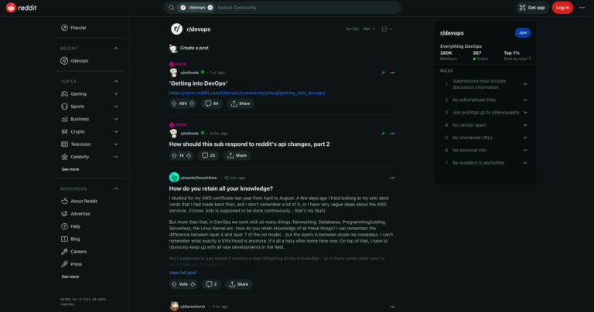The height and width of the screenshot is (312, 594).
Task: Open comments on 'How do you retain all your knowledge?'
Action: [x=211, y=284]
